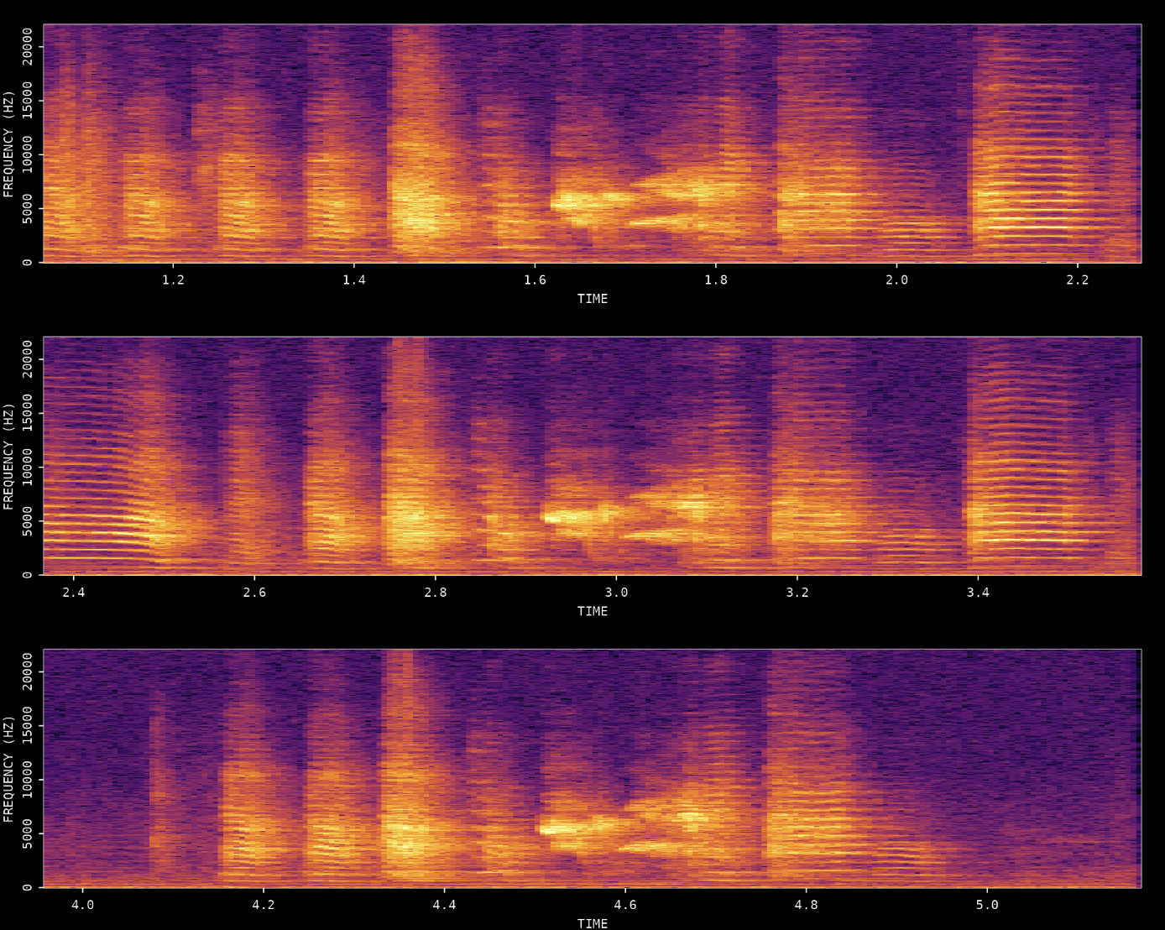The image size is (1165, 930).
Task: Select the 3.0 tick label on the middle axis
Action: [617, 593]
